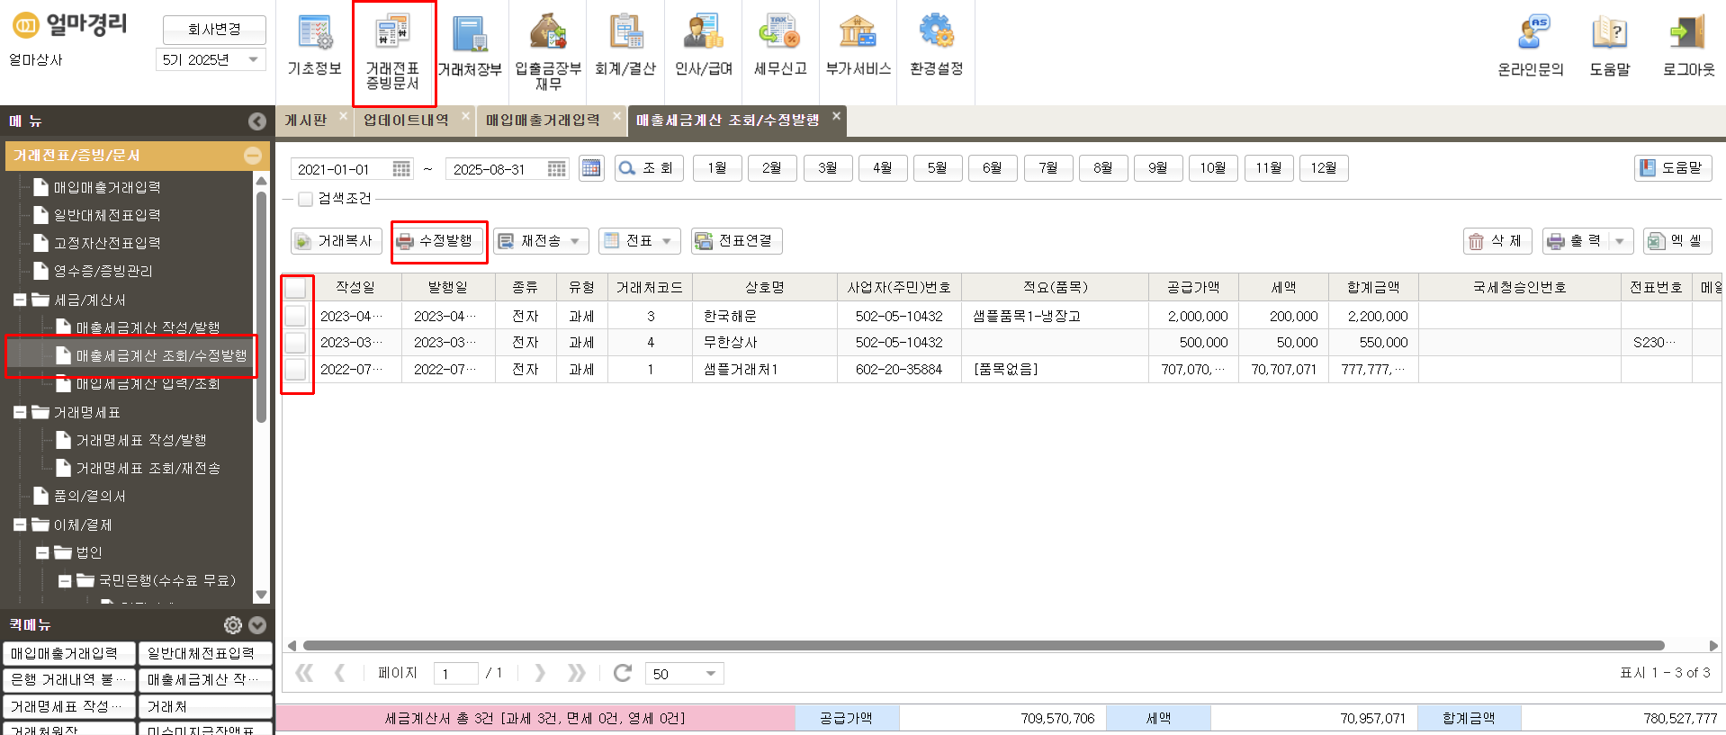Click the 엑셀 export button
The image size is (1726, 735).
[1677, 241]
